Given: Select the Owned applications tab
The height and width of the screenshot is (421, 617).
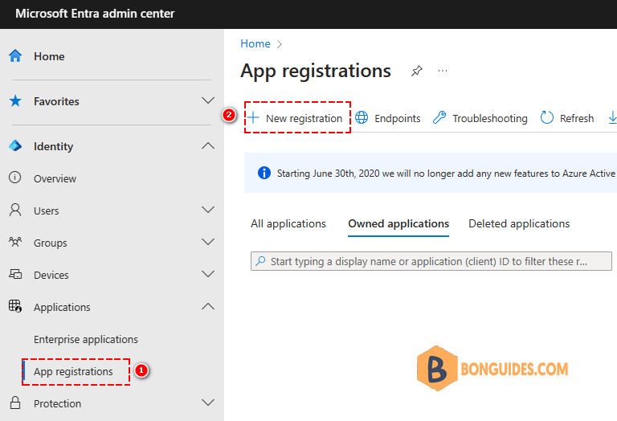Looking at the screenshot, I should tap(398, 224).
